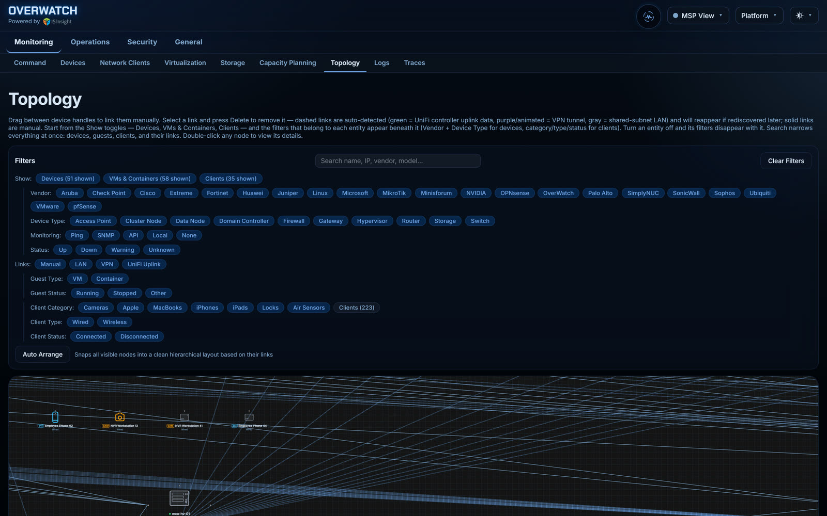Open the Security main tab
This screenshot has height=516, width=827.
[x=142, y=42]
